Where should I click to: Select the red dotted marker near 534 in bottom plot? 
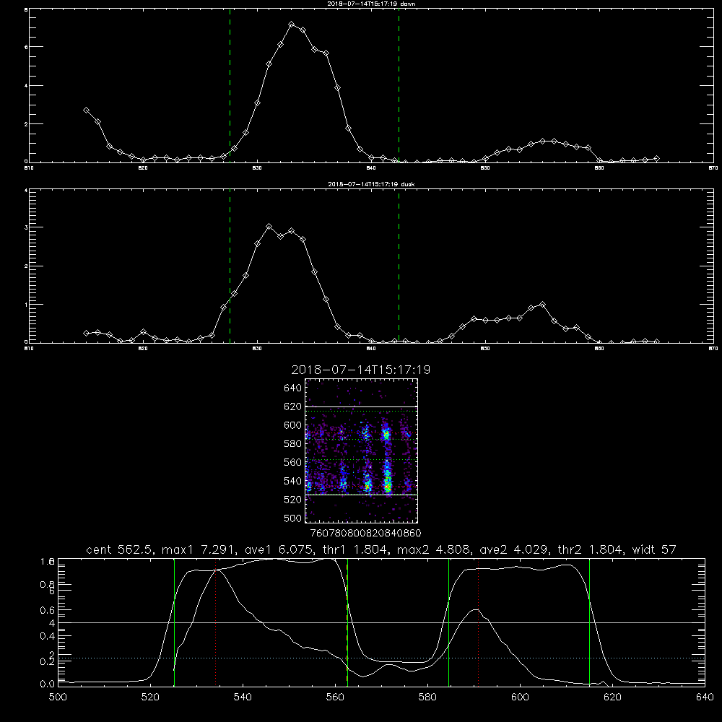coord(215,622)
